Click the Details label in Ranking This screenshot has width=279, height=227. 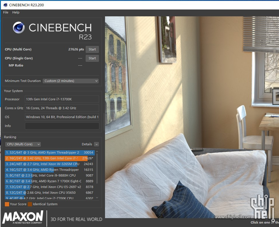pos(87,144)
